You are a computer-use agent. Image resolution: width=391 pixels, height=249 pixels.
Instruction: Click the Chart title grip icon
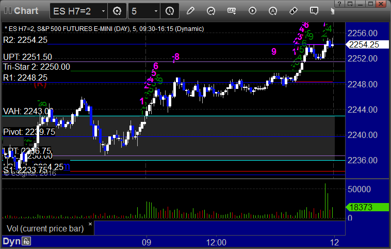click(x=8, y=11)
